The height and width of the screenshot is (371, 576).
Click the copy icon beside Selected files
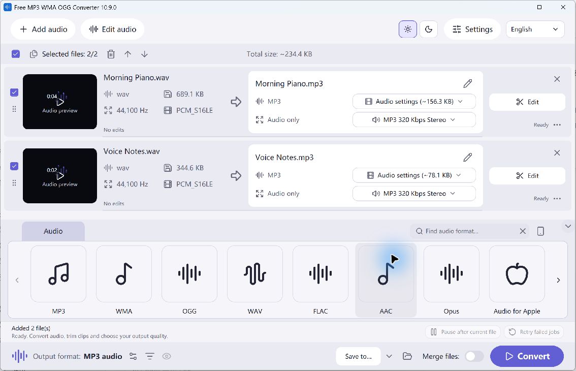point(34,54)
